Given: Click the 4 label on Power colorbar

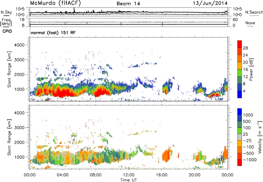Looking at the screenshot, I should (244, 91).
